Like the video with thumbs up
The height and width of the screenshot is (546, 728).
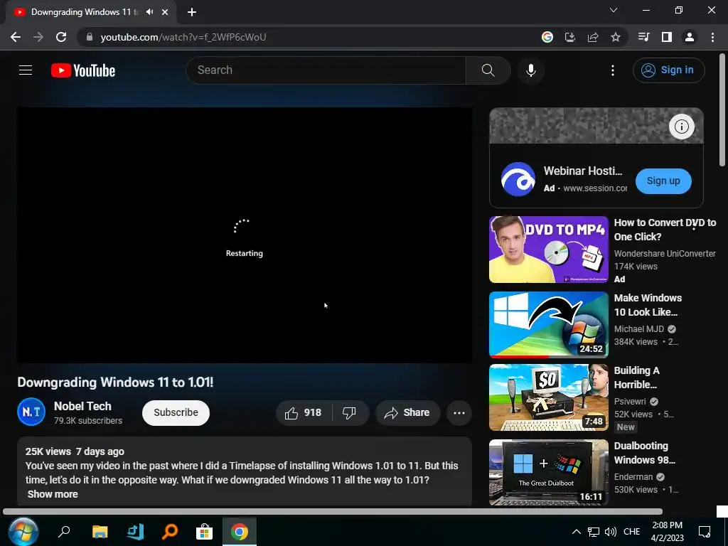pyautogui.click(x=303, y=413)
